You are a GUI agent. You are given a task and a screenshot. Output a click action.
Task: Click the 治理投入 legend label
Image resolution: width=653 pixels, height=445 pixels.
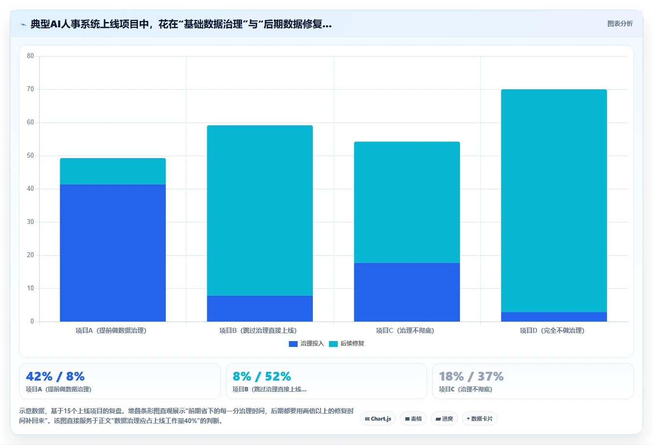point(312,344)
